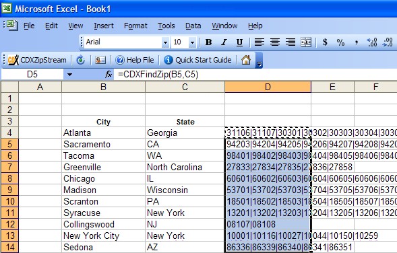Align text left icon
This screenshot has width=397, height=253.
(259, 42)
